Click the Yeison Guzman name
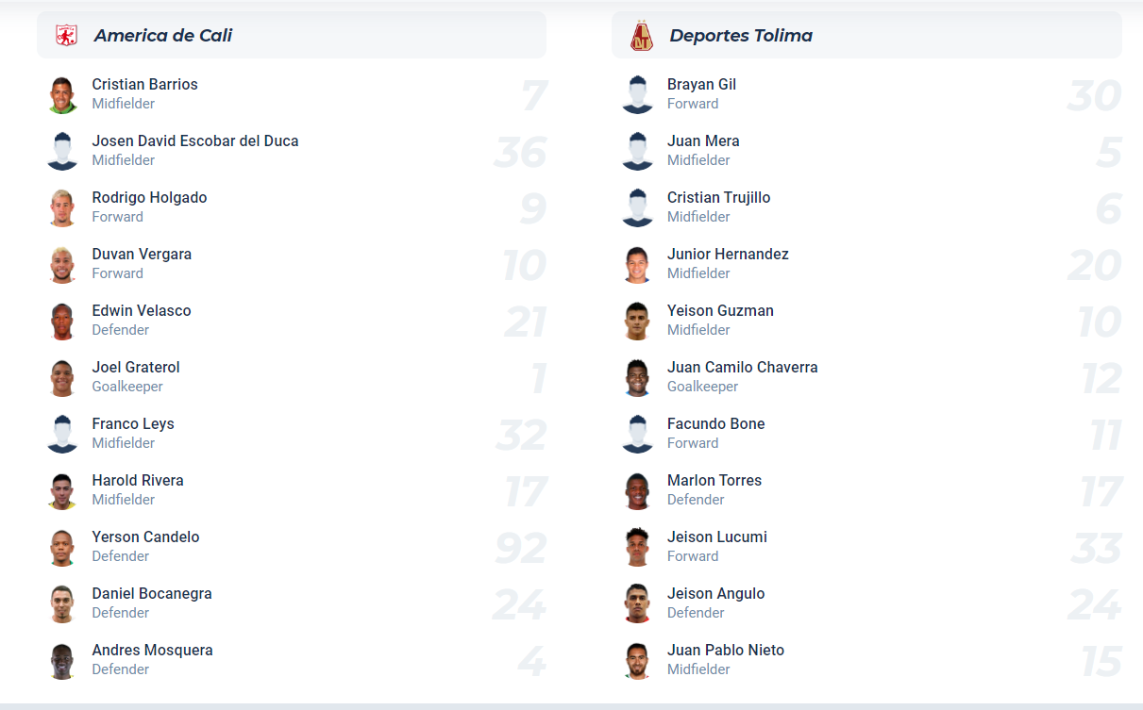This screenshot has height=710, width=1143. tap(720, 311)
